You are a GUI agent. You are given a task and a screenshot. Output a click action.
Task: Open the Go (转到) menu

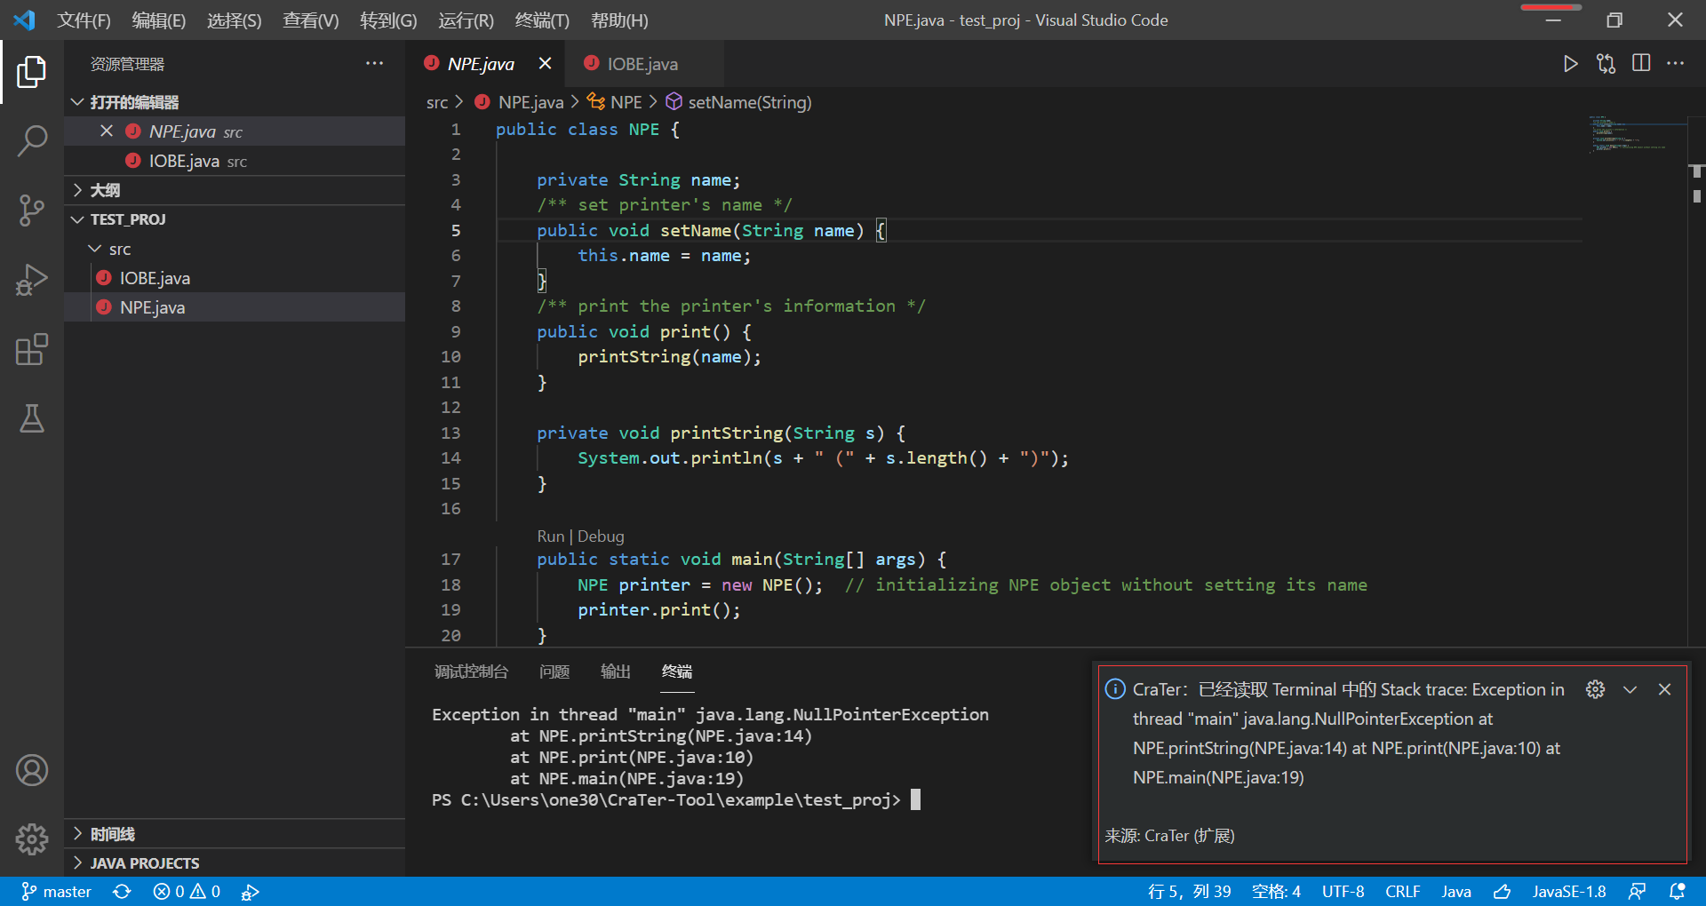(388, 20)
